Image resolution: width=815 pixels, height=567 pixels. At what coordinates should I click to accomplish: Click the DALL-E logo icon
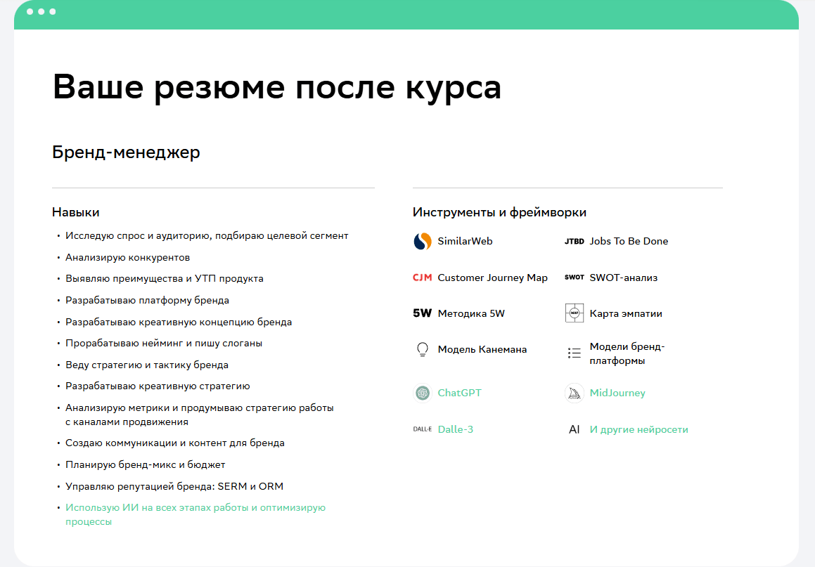(422, 429)
